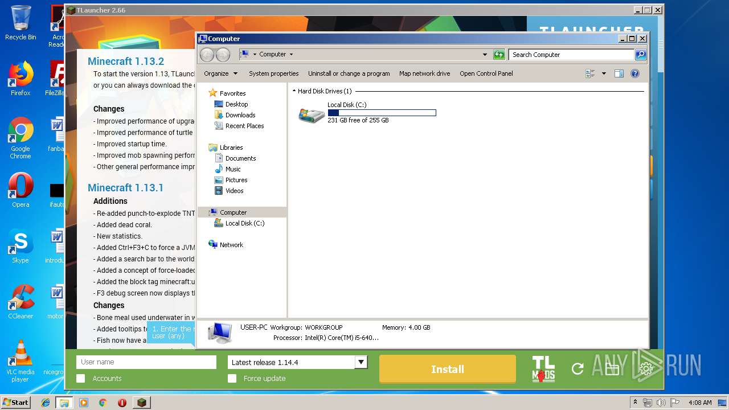This screenshot has height=410, width=729.
Task: Select Network in navigation pane
Action: (231, 245)
